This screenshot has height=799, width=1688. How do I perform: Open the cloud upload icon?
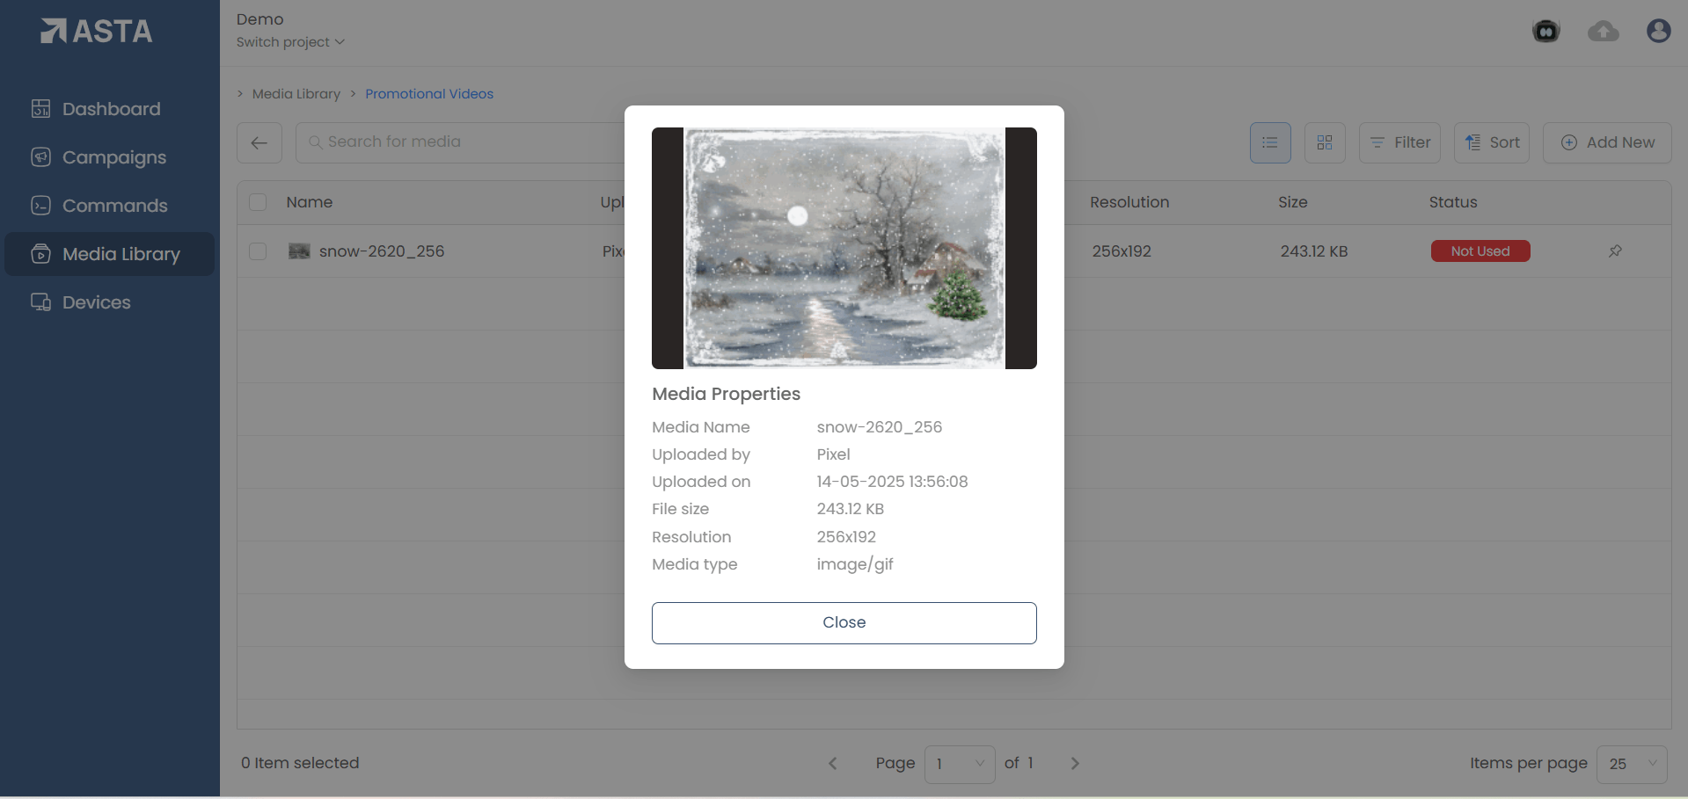[1603, 32]
